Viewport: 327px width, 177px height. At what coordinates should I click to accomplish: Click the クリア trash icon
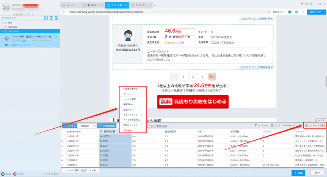pos(272,125)
